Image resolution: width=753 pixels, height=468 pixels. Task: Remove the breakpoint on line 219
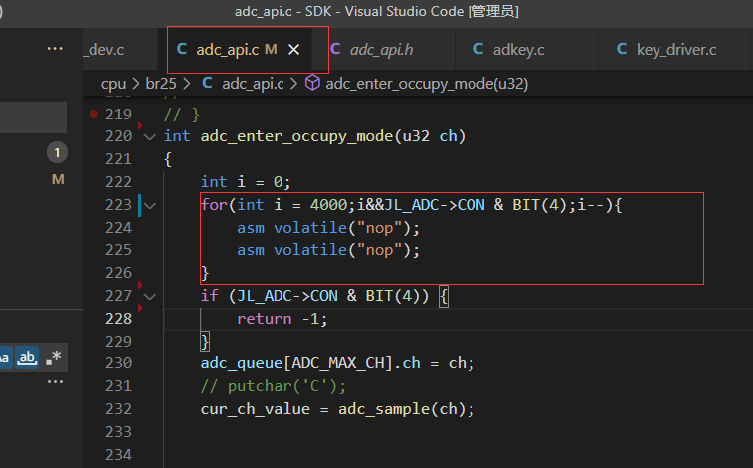click(94, 114)
